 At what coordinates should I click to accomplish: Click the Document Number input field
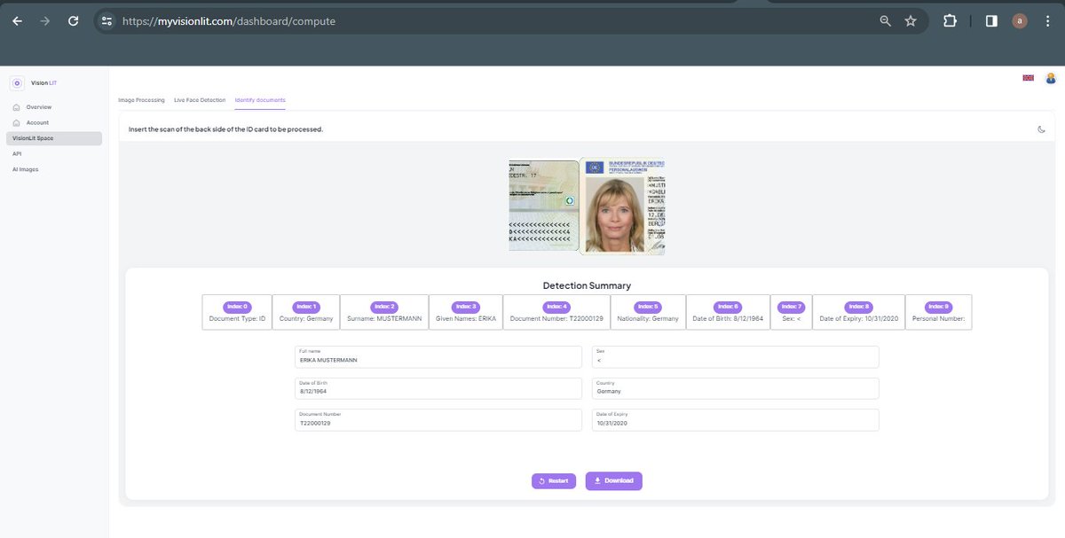coord(439,420)
